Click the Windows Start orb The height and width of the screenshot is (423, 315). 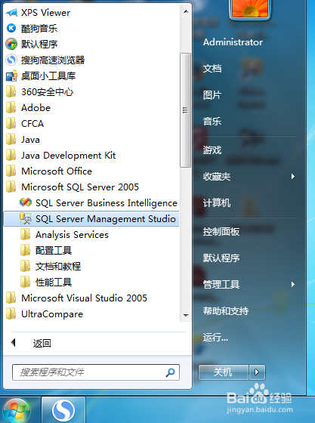coord(17,411)
